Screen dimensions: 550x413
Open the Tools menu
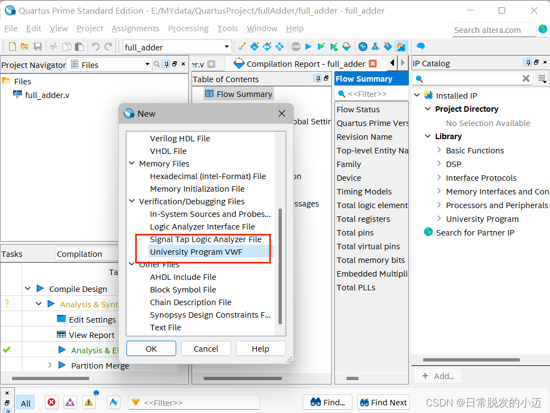click(227, 28)
